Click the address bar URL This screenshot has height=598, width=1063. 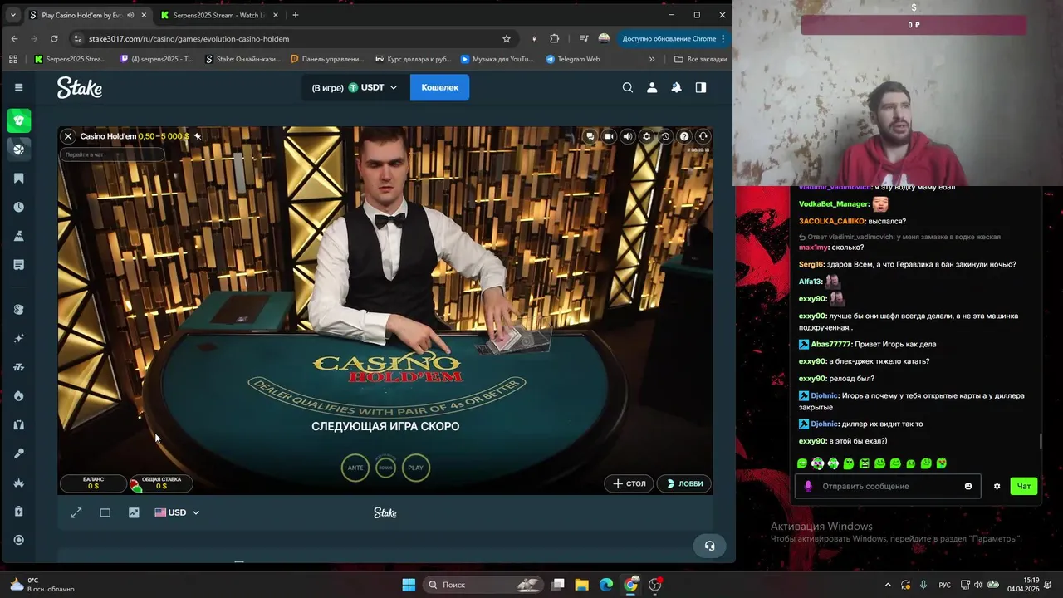click(189, 38)
